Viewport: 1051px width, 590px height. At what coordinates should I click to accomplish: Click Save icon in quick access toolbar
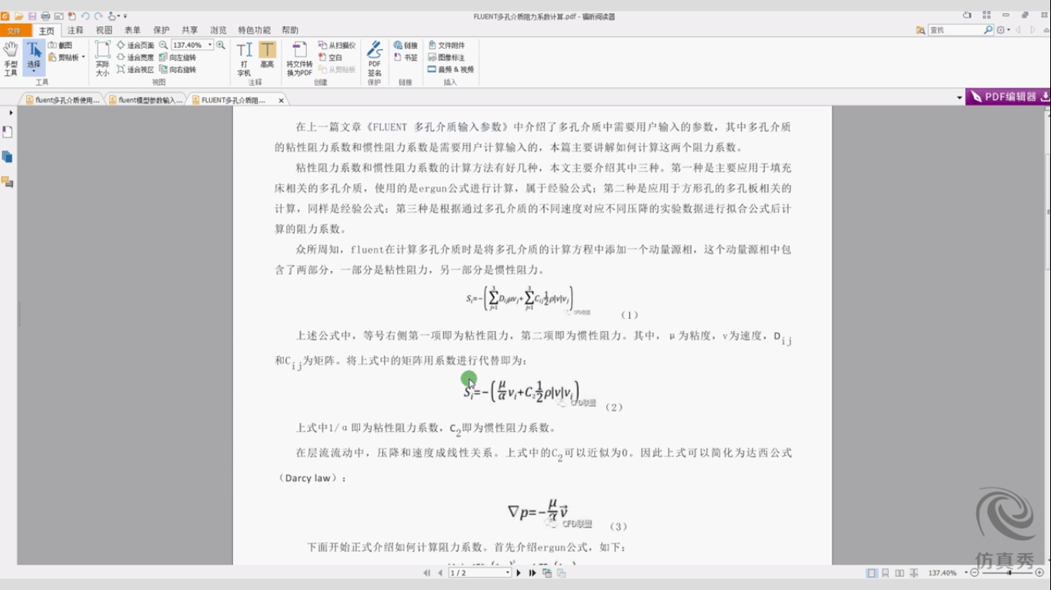pyautogui.click(x=32, y=15)
